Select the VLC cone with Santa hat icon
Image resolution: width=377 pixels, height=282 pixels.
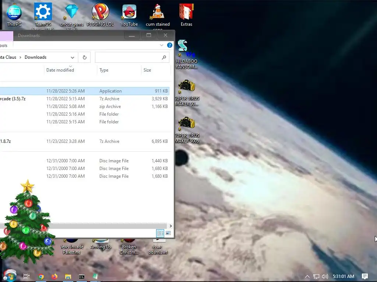pos(158,16)
